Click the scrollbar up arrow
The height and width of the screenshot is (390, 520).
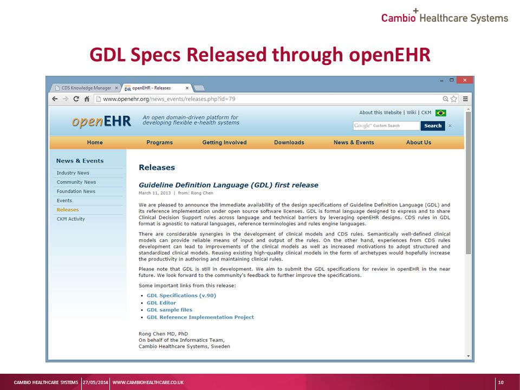(x=468, y=109)
